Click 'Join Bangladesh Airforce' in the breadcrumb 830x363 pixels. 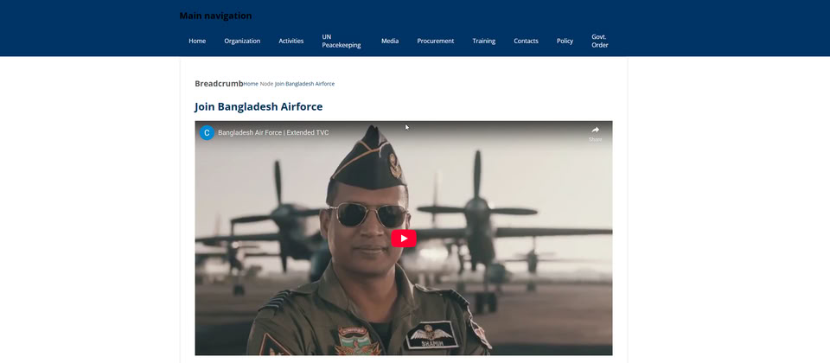point(305,84)
